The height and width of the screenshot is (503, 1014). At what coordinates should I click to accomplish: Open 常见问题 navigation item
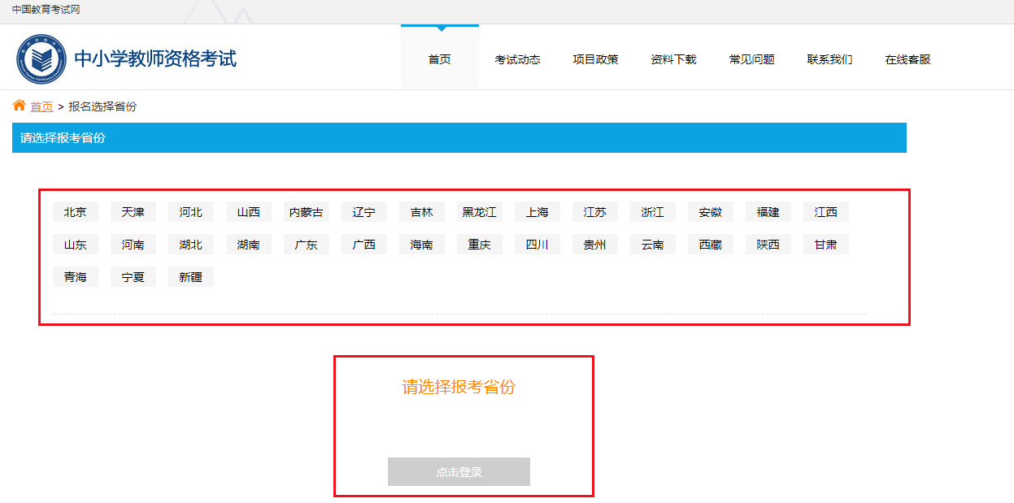pyautogui.click(x=751, y=59)
